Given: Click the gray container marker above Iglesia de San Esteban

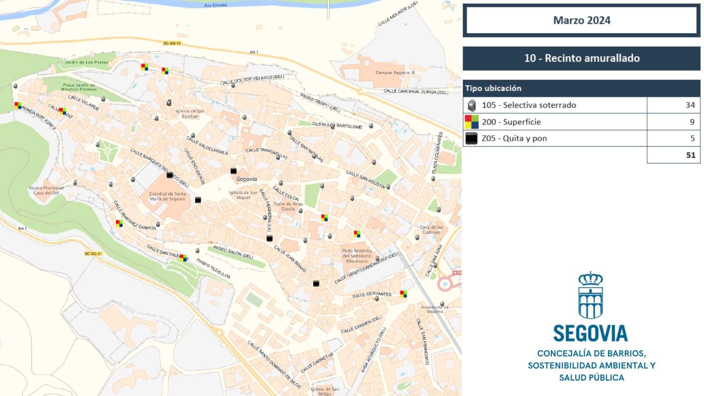Looking at the screenshot, I should pos(169,102).
